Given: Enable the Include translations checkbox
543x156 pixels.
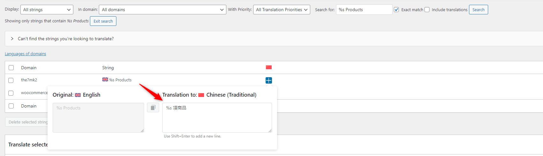Looking at the screenshot, I should pyautogui.click(x=427, y=10).
